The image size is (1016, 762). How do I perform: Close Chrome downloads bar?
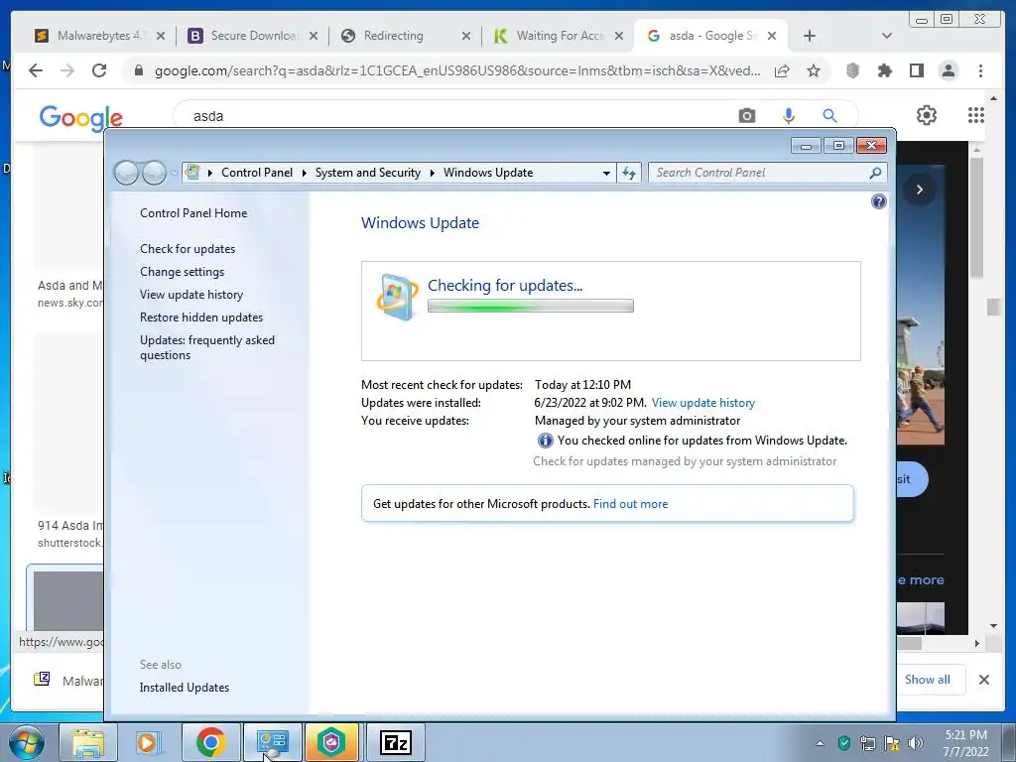[983, 679]
